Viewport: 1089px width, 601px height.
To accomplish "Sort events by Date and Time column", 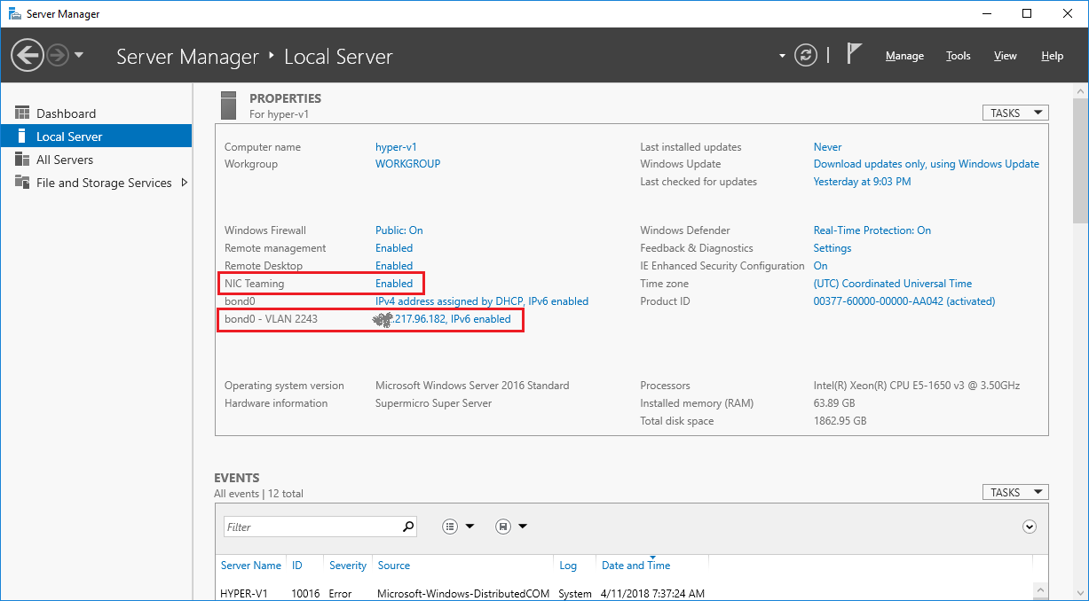I will coord(636,566).
